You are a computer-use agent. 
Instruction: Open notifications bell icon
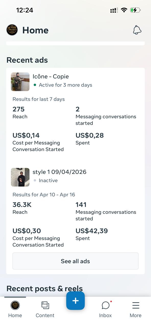coord(137,30)
